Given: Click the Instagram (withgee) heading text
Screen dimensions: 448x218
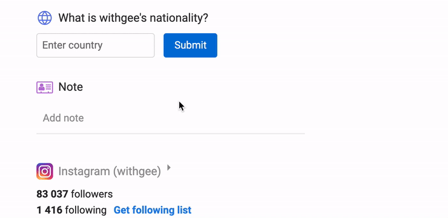Looking at the screenshot, I should click(110, 171).
